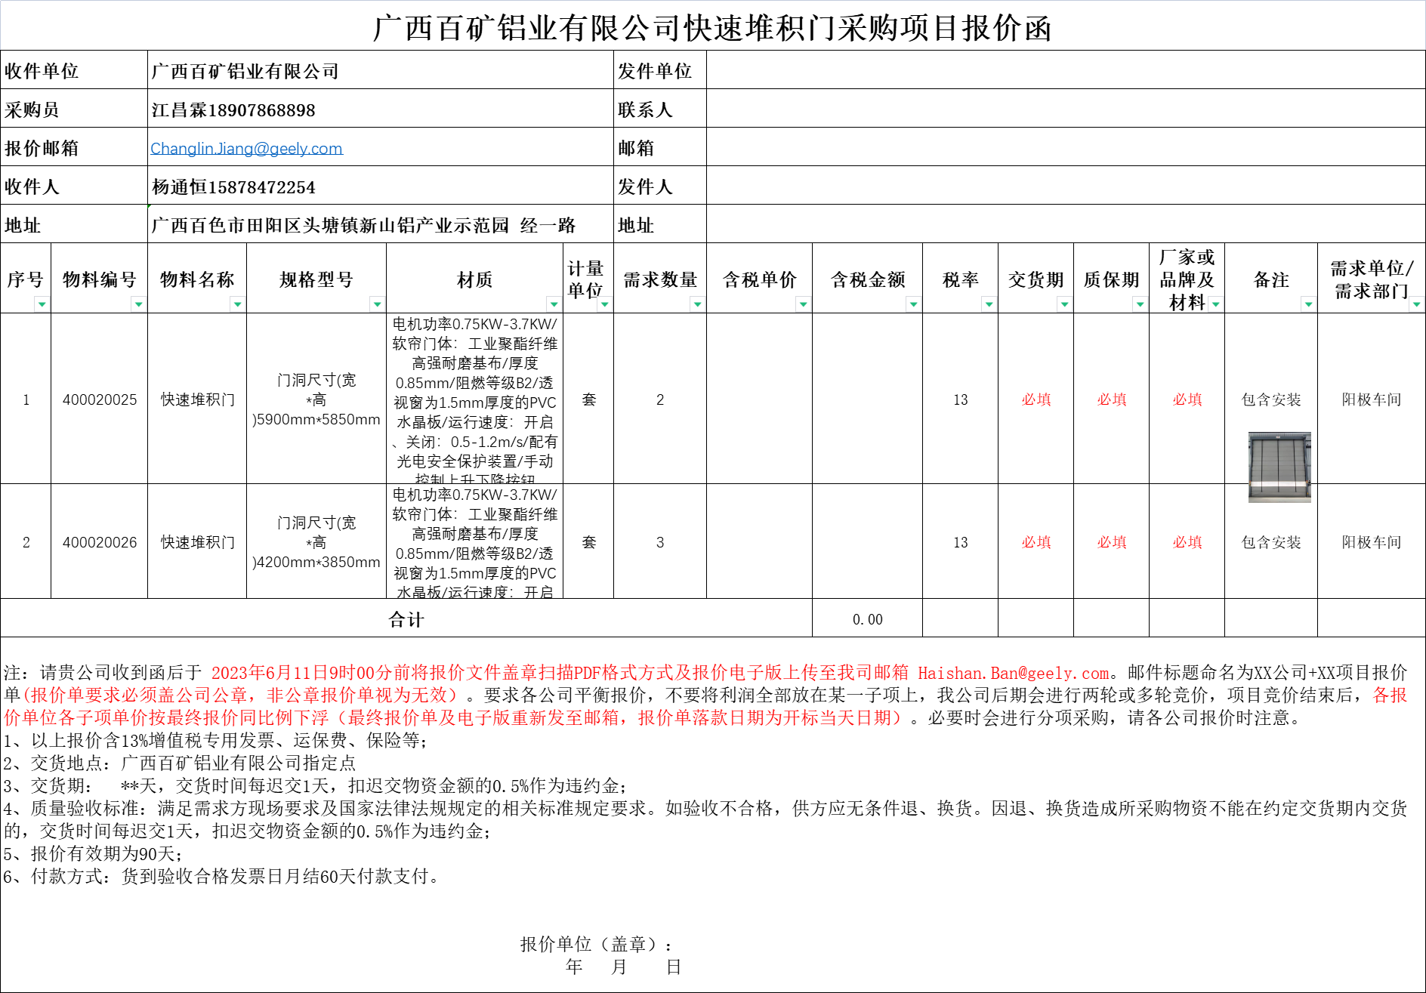Viewport: 1426px width, 993px height.
Task: Select row 1 material description cell 电机功率0.75KW-3.7KW
Action: (x=475, y=399)
